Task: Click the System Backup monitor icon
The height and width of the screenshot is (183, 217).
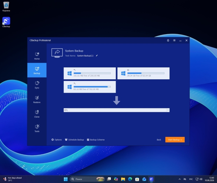Action: pos(57,53)
